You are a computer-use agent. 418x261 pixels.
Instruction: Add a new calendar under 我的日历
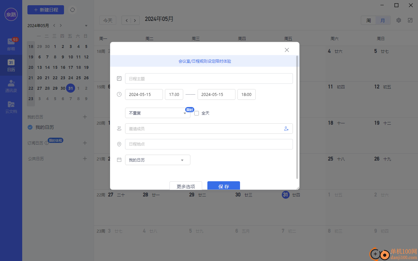click(85, 117)
